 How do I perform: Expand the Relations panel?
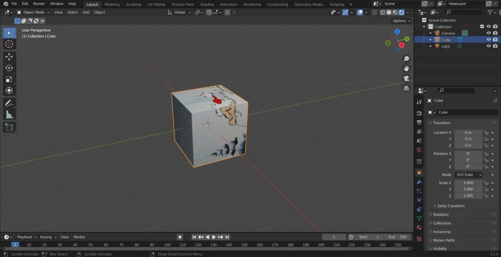click(440, 214)
